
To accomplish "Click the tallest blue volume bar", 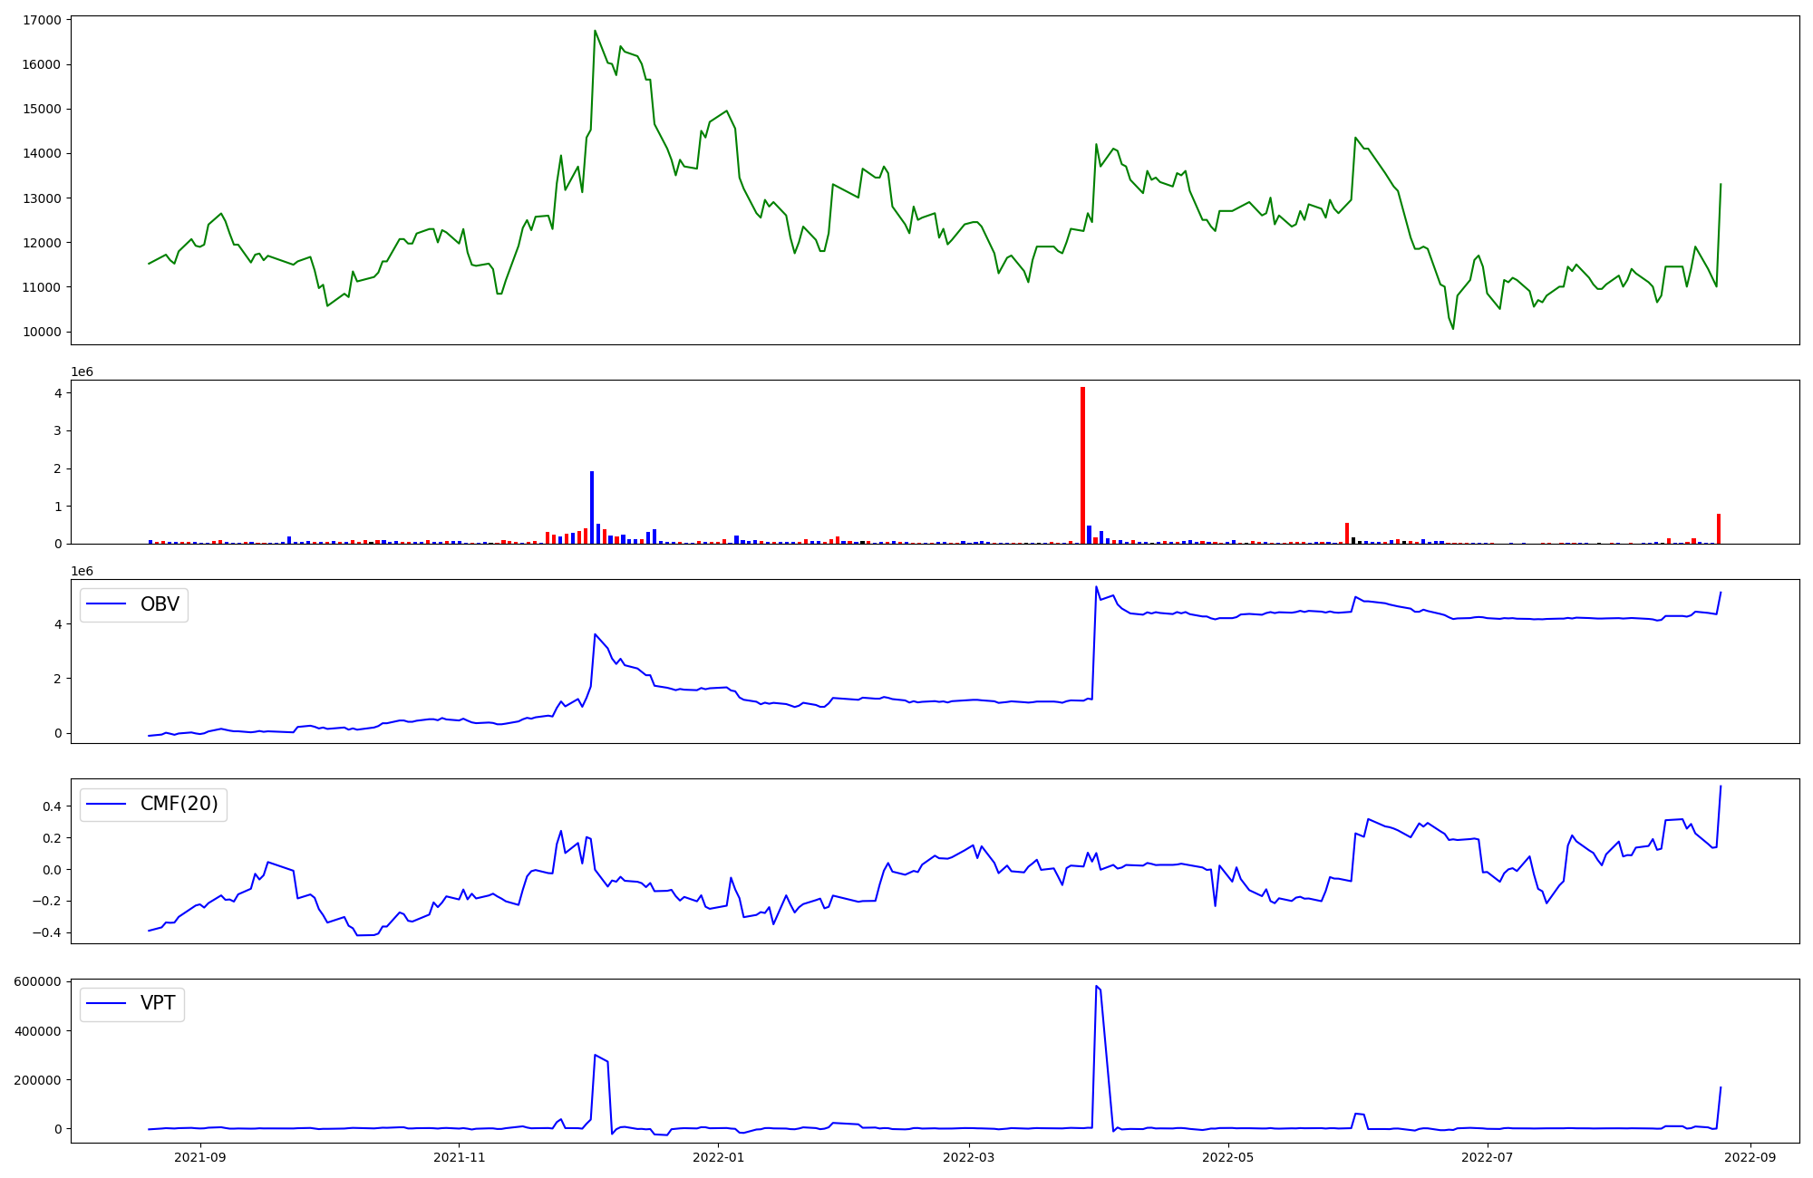I will coord(592,507).
